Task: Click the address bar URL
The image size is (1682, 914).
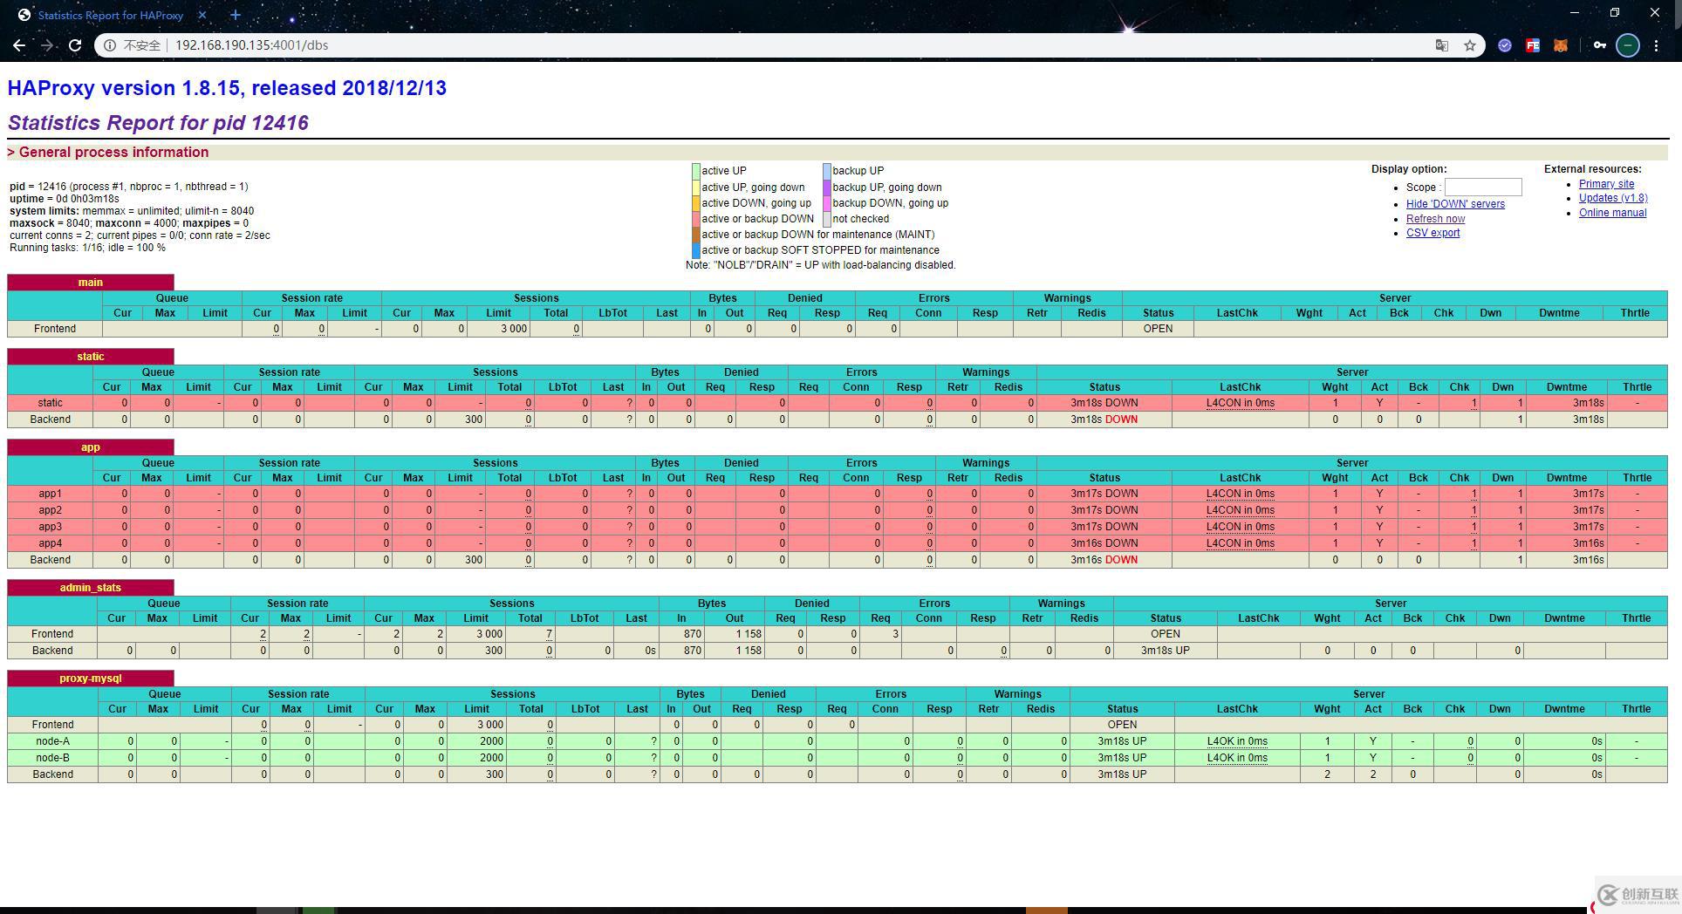Action: click(251, 45)
